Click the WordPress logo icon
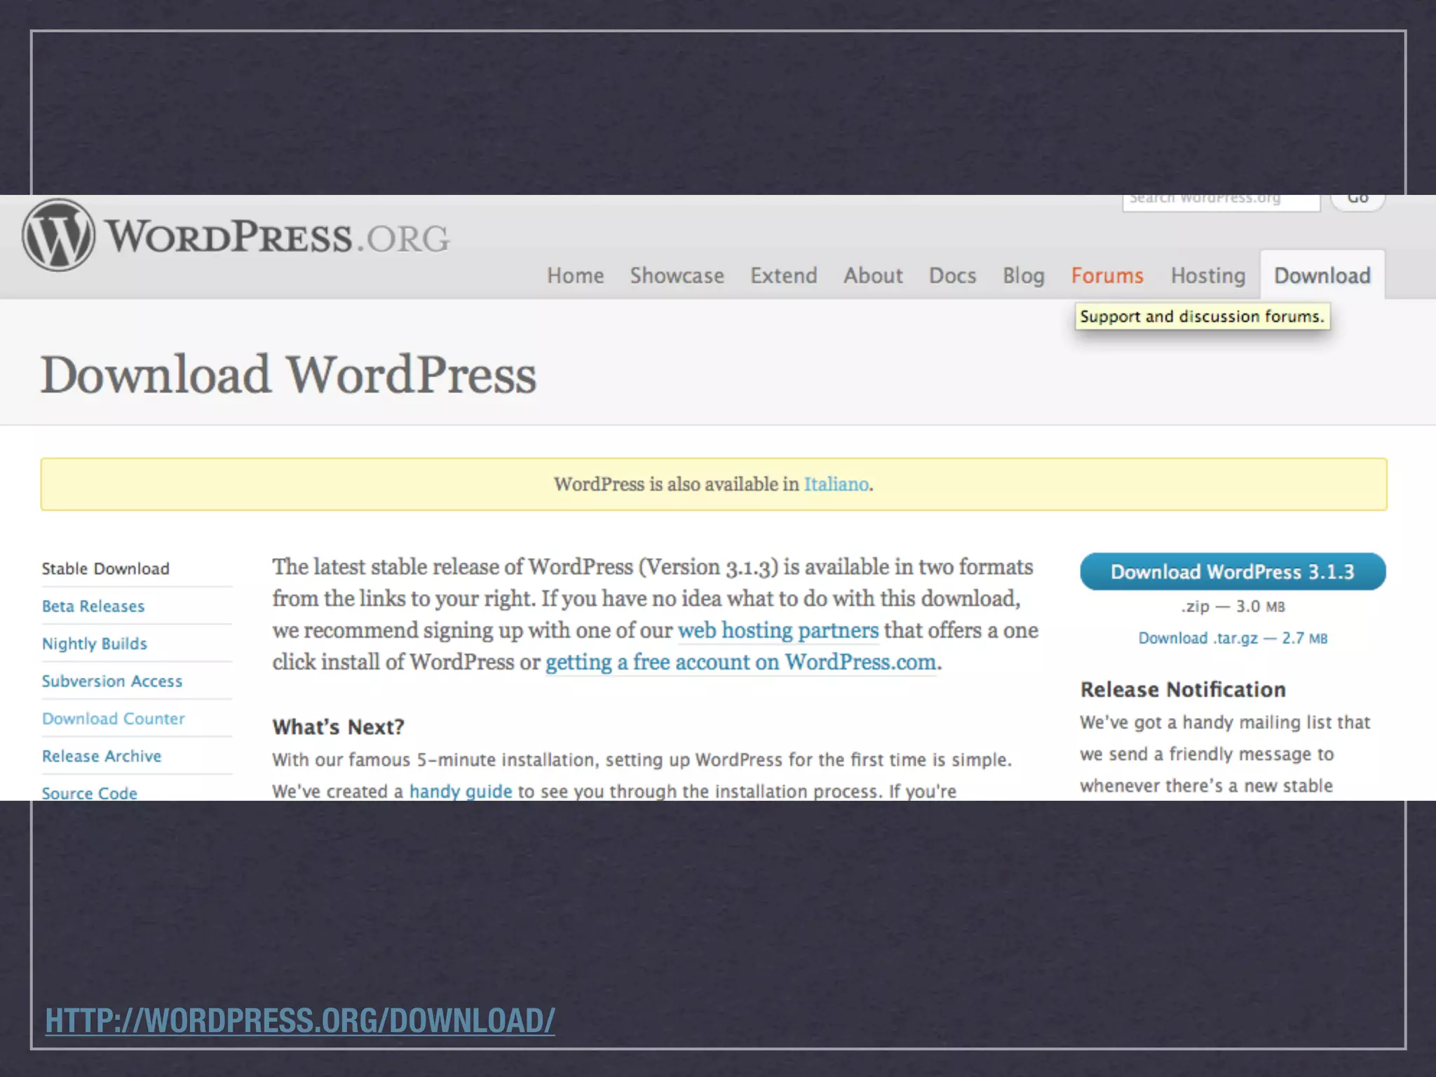The width and height of the screenshot is (1436, 1077). click(x=58, y=236)
